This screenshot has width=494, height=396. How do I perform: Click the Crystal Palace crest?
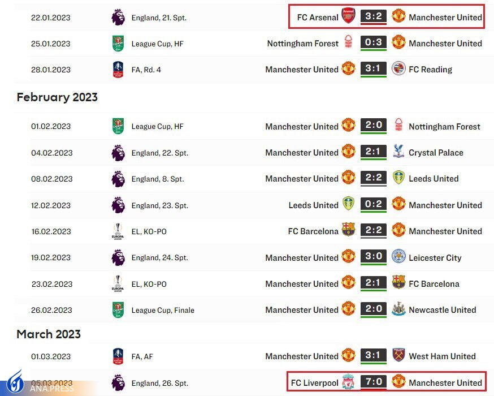398,152
